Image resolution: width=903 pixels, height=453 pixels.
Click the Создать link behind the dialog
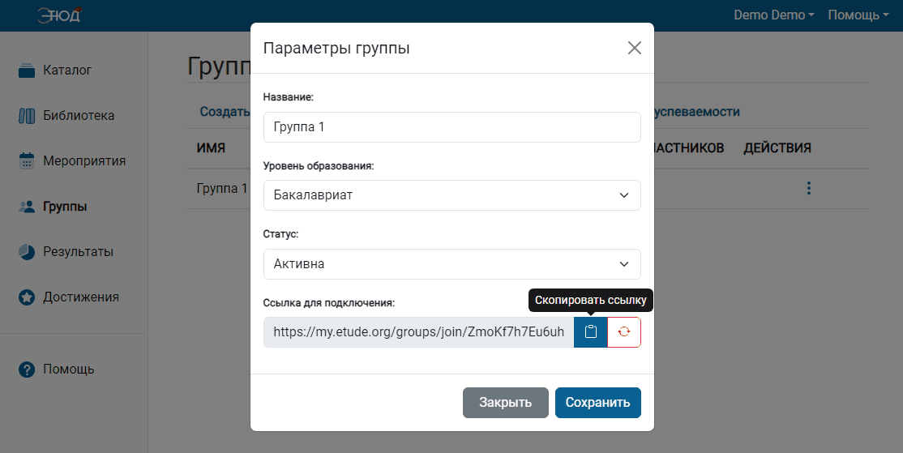coord(225,112)
